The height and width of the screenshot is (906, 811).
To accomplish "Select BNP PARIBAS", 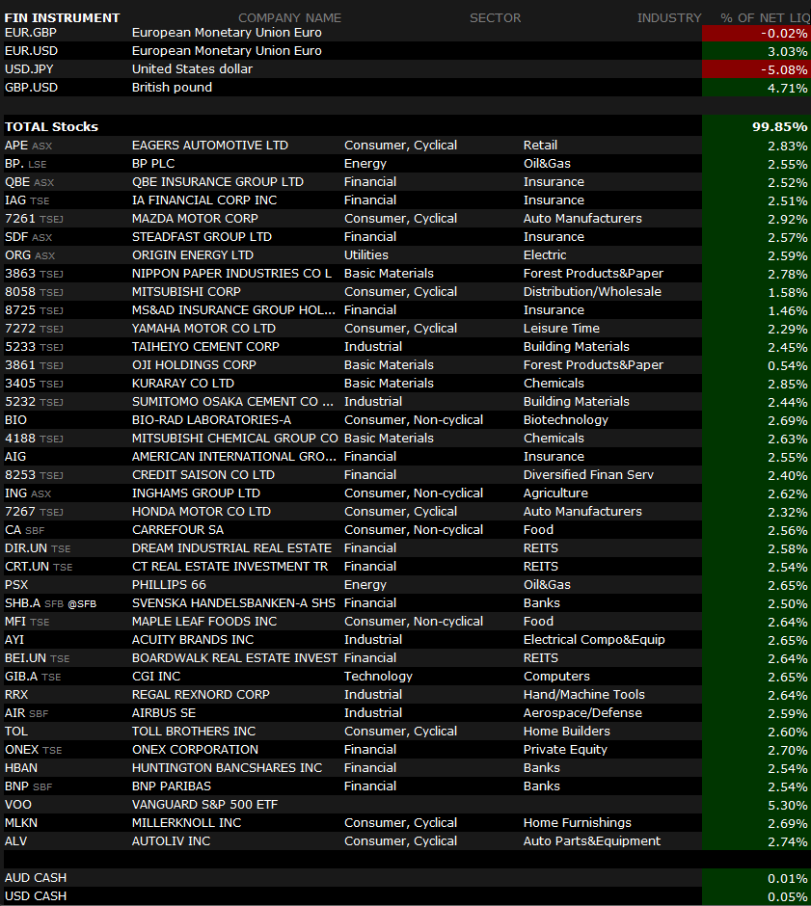I will 171,786.
